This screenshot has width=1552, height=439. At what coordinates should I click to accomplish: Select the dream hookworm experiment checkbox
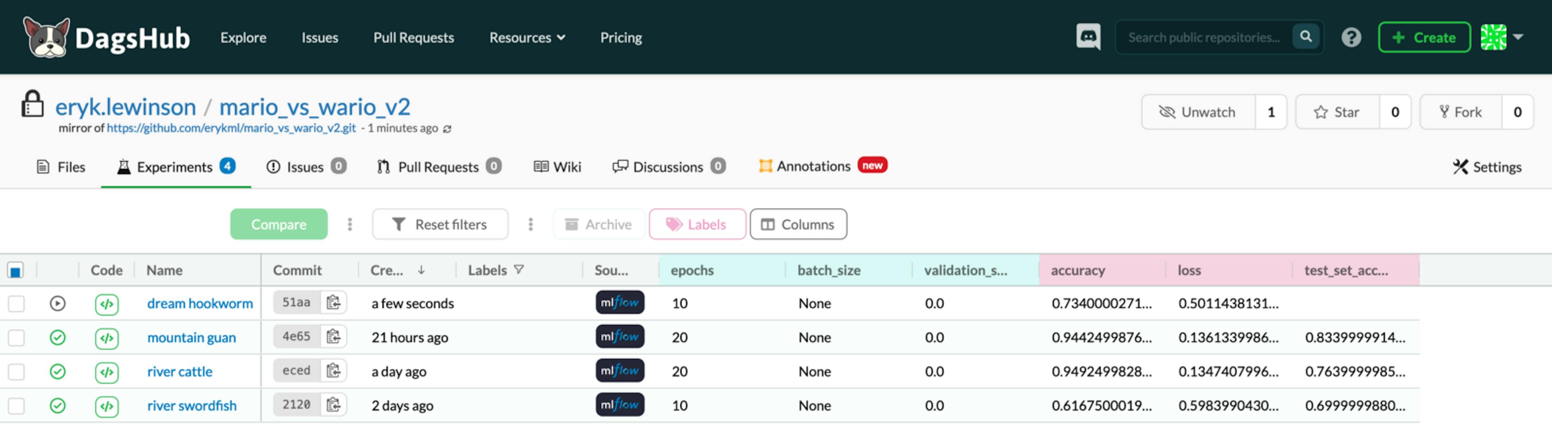click(16, 304)
